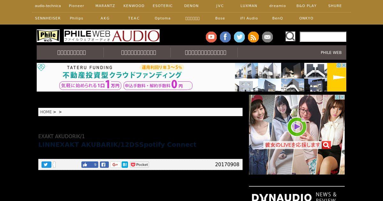
Task: Open the ESOTERIC brand link
Action: [x=163, y=6]
